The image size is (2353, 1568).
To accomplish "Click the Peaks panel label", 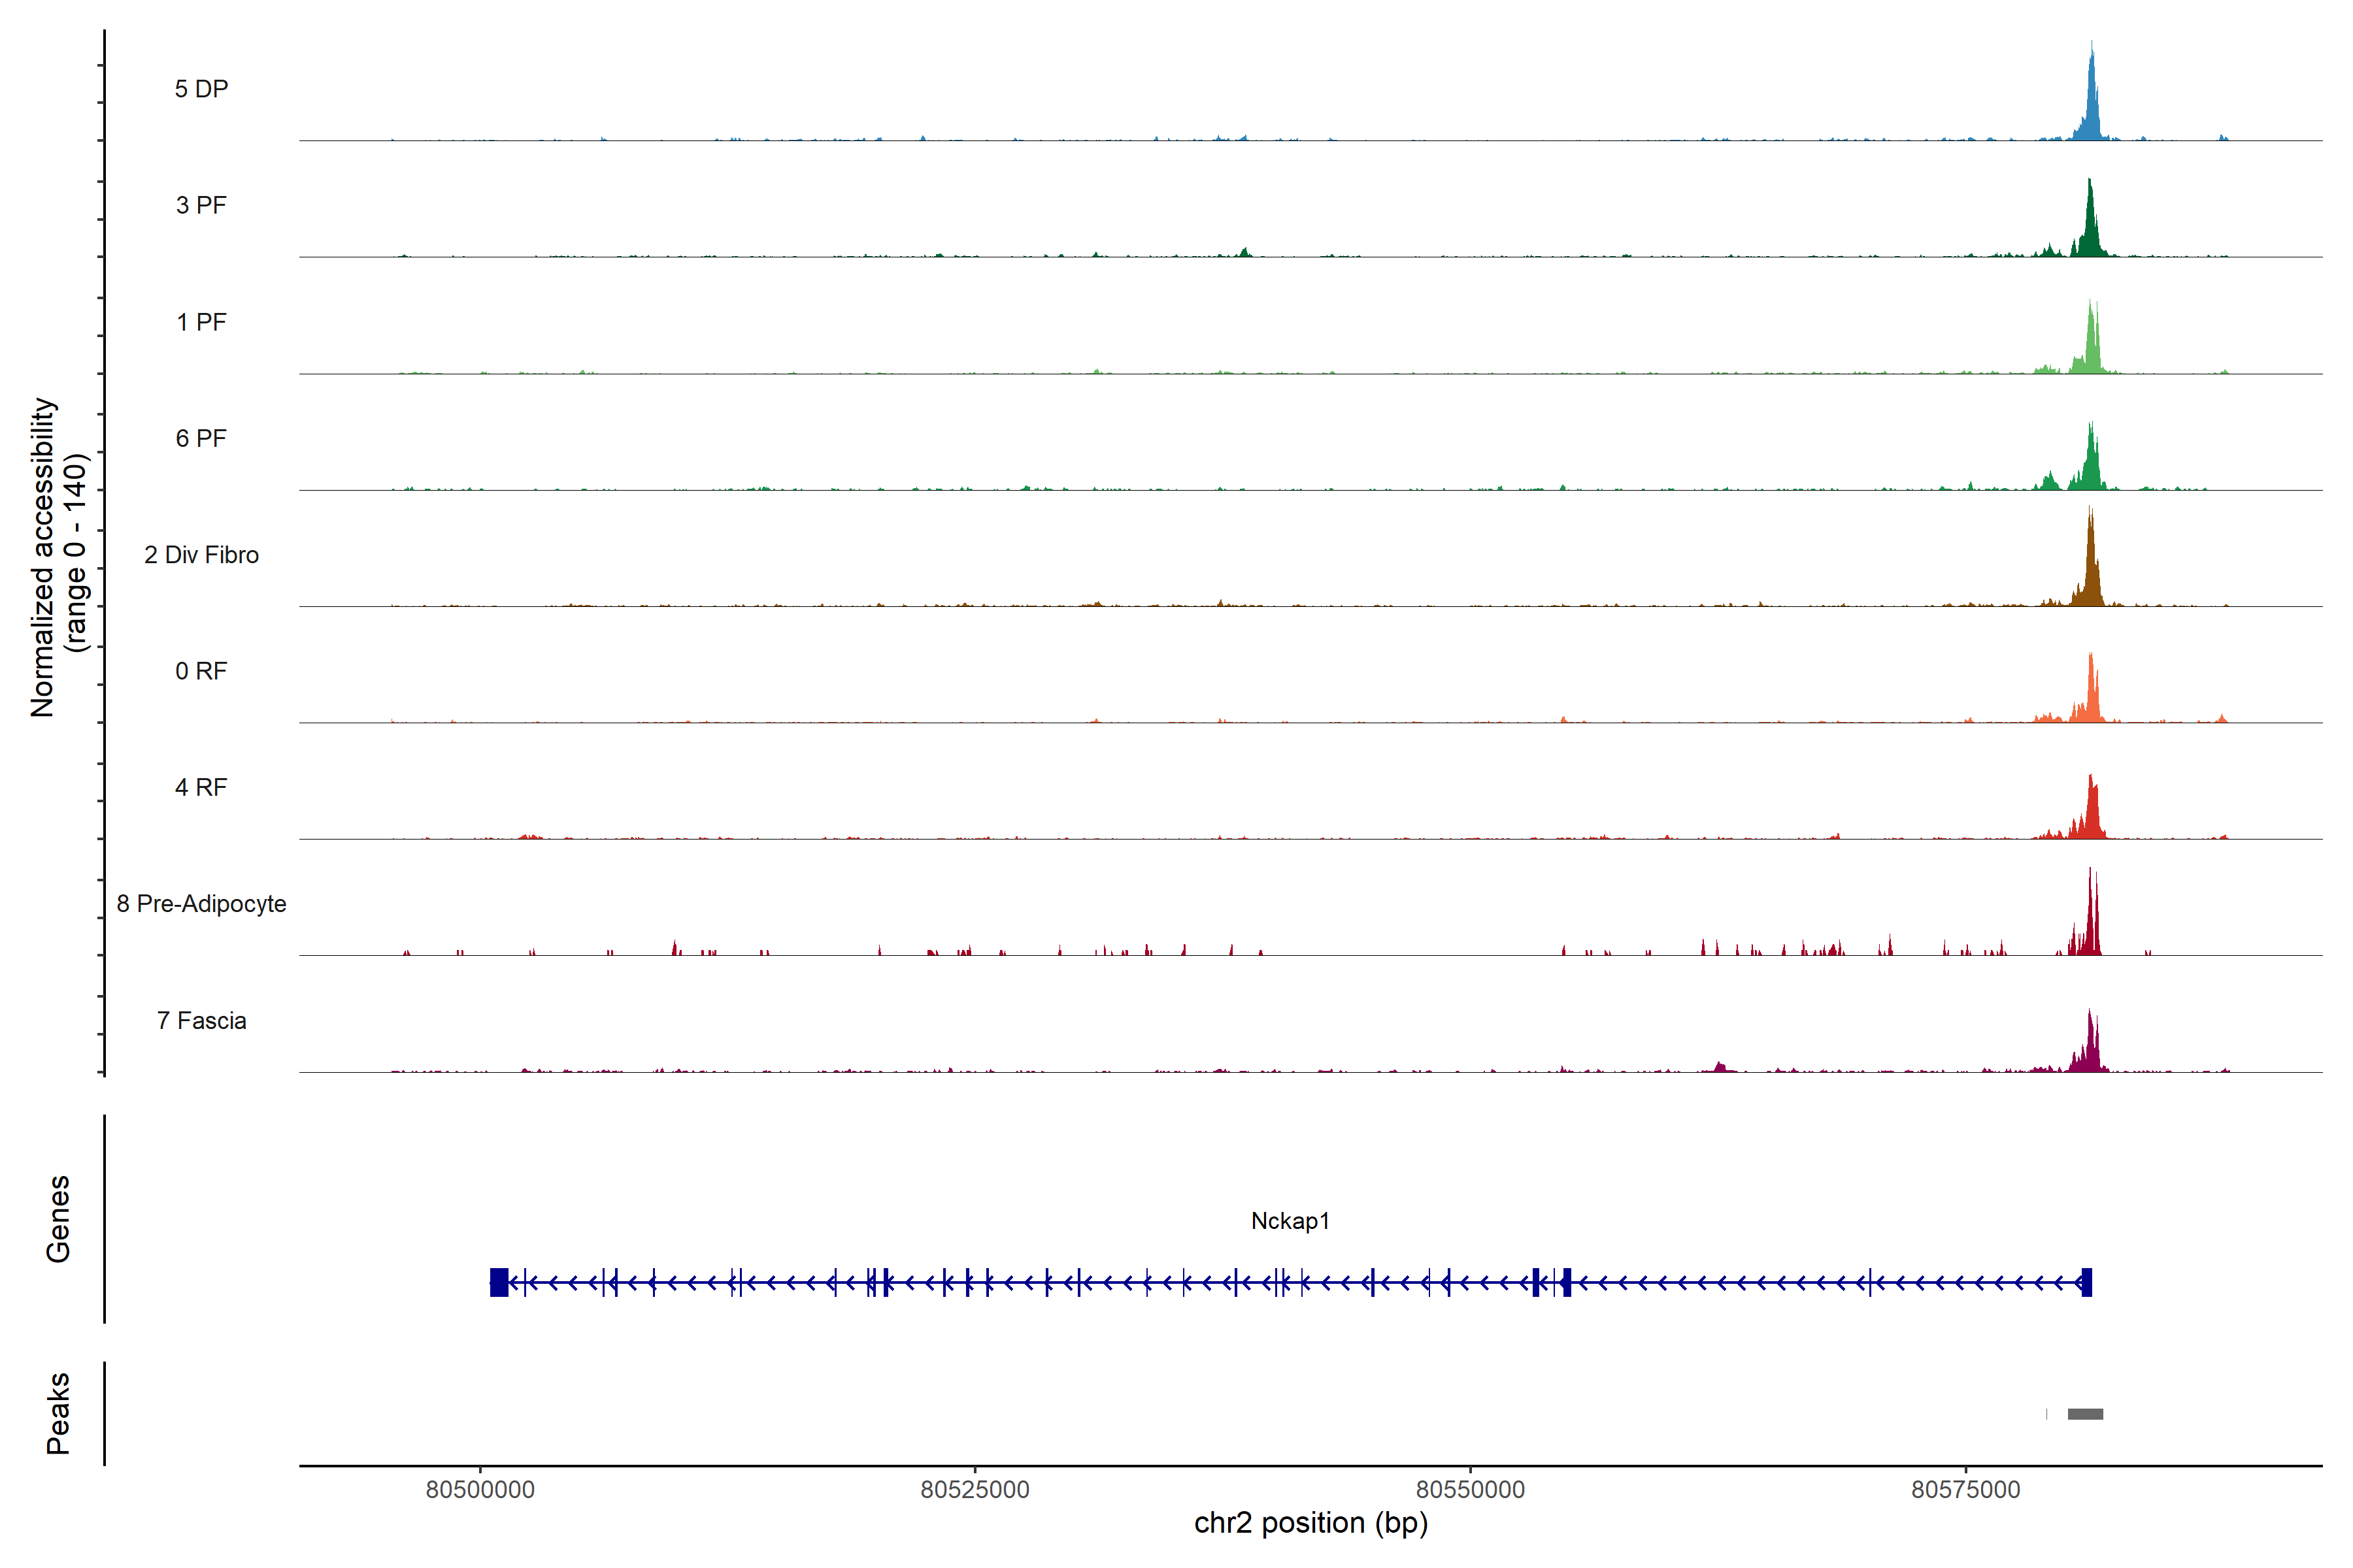I will [x=58, y=1413].
